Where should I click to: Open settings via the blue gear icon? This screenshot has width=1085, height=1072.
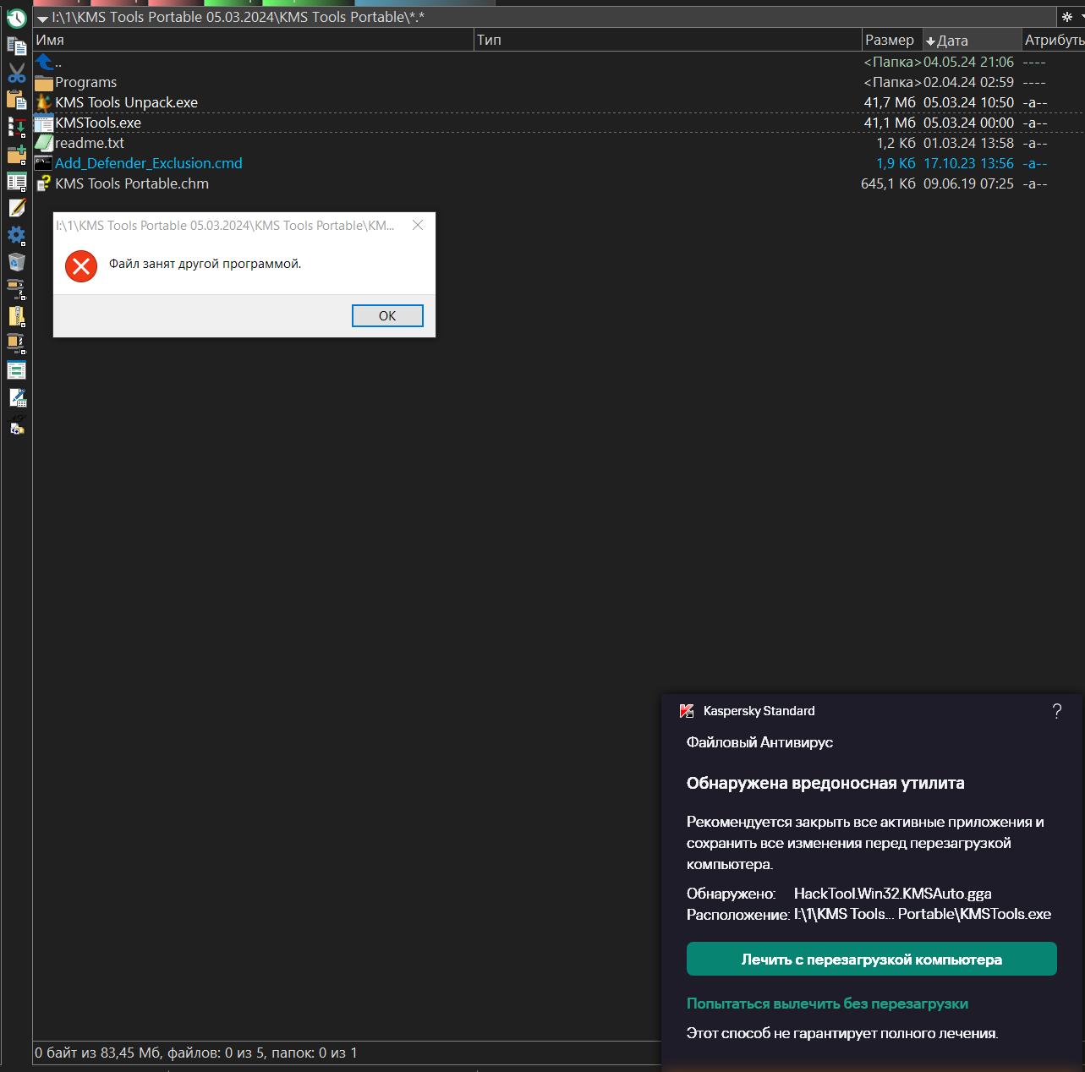click(x=17, y=235)
